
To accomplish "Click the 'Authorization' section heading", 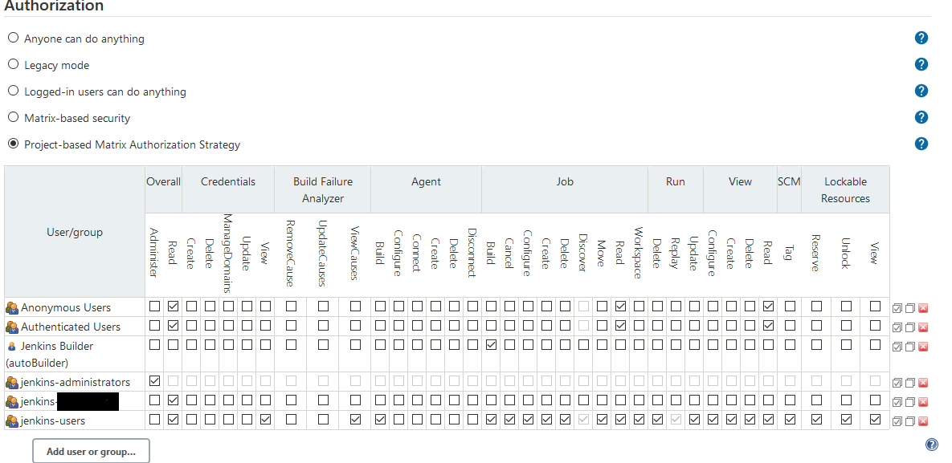I will pyautogui.click(x=54, y=6).
